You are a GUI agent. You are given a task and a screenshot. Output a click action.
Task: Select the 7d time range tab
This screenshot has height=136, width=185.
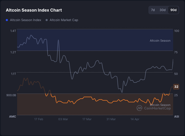pos(153,10)
